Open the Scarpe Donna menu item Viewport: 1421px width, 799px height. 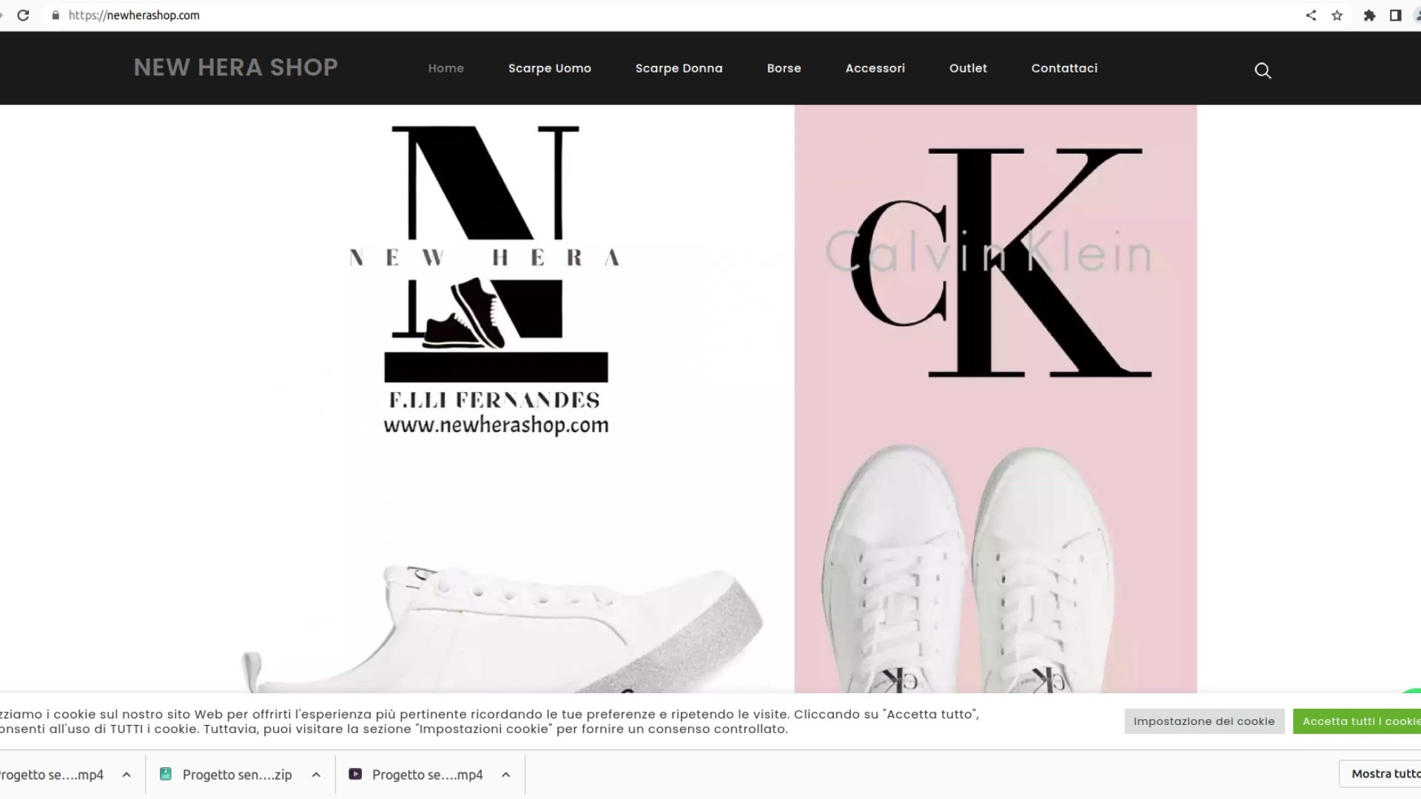[x=679, y=68]
